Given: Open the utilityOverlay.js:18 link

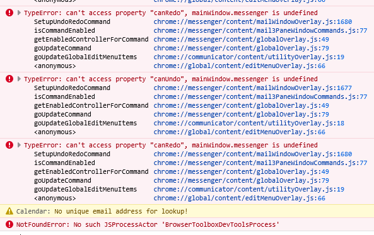Looking at the screenshot, I should click(248, 123).
